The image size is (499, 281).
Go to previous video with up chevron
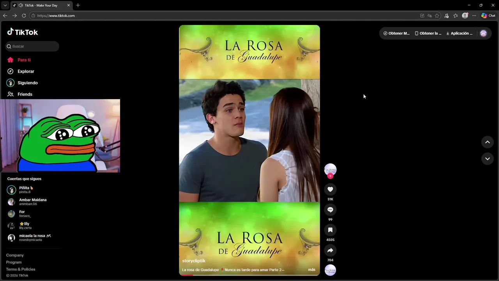tap(487, 142)
